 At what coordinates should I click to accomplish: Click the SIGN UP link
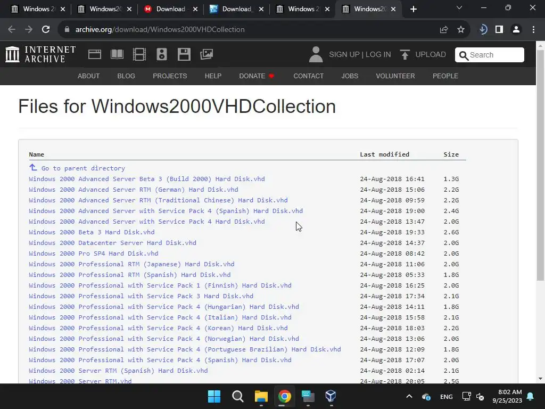344,55
